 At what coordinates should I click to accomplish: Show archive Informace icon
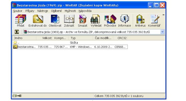click(124, 19)
